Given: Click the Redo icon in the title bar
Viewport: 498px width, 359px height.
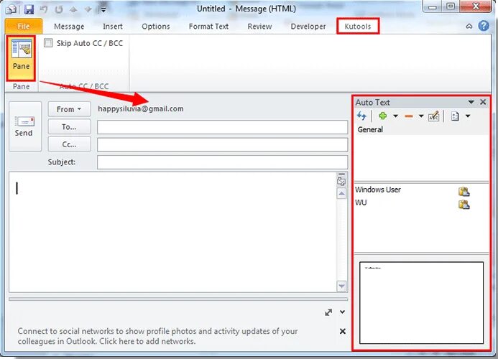Looking at the screenshot, I should (59, 9).
